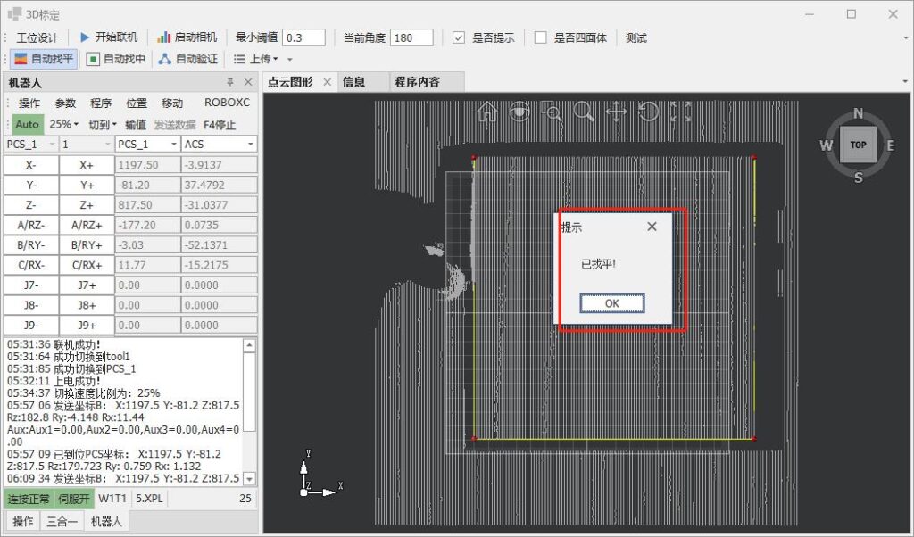914x537 pixels.
Task: Click the rotate view icon
Action: (649, 112)
